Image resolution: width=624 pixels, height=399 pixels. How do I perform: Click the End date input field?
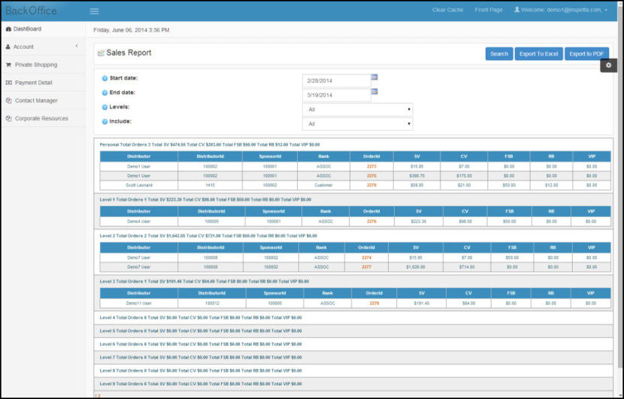pos(336,95)
